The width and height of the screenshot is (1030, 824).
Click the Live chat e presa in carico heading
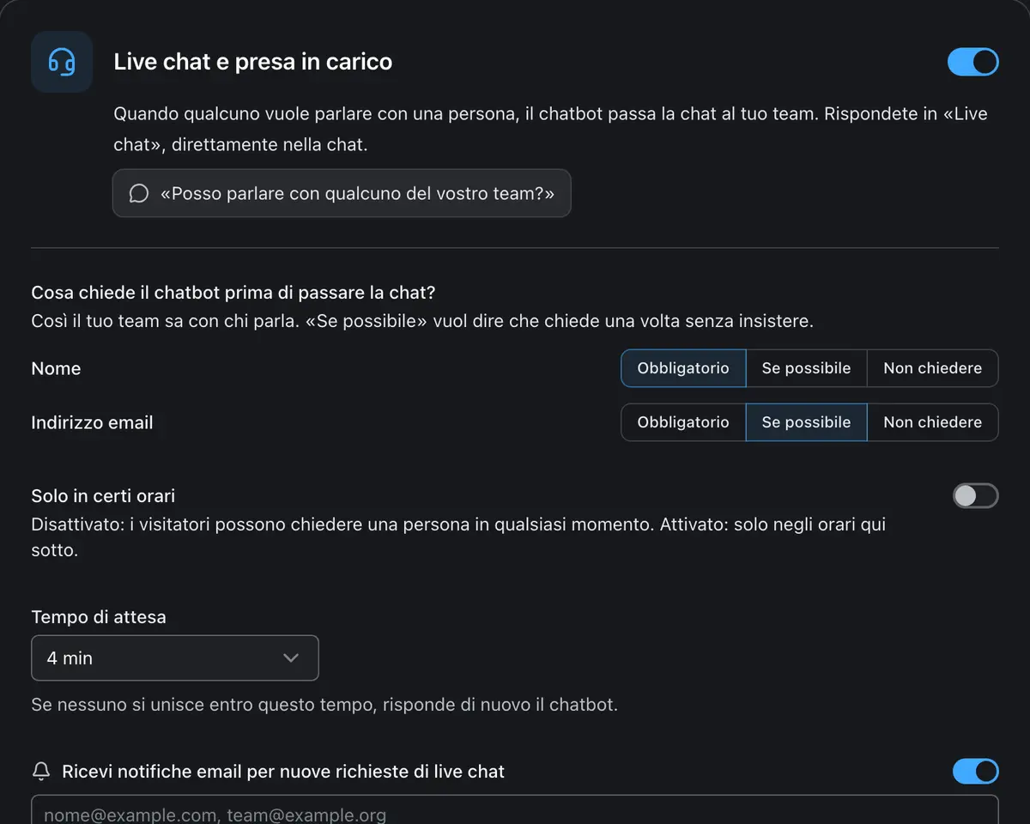[x=253, y=62]
